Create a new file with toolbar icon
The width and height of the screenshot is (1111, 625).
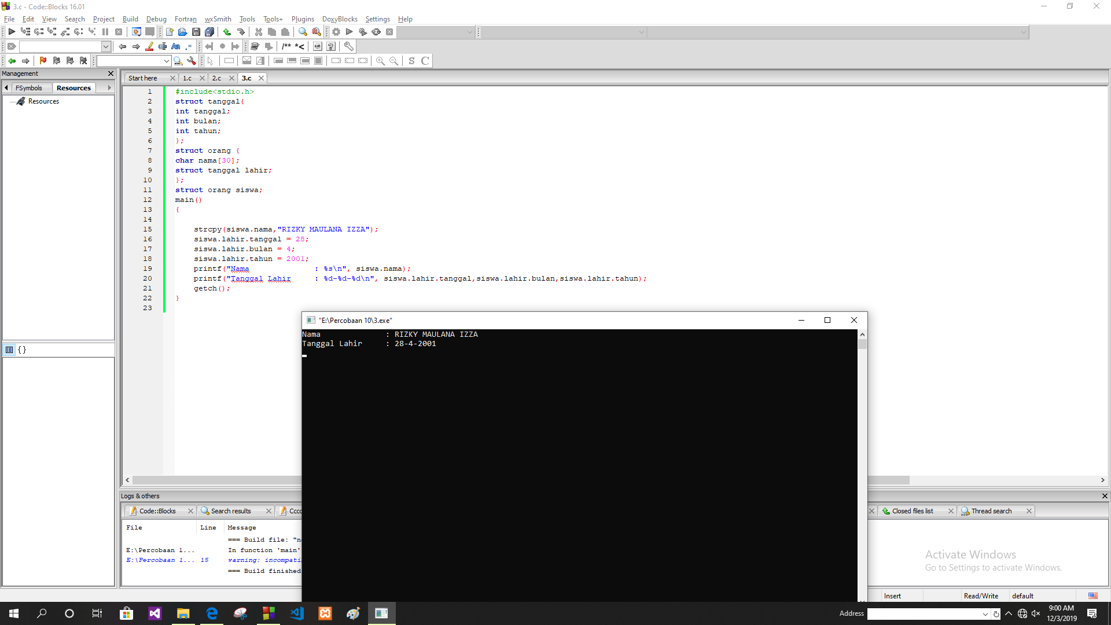pos(170,32)
